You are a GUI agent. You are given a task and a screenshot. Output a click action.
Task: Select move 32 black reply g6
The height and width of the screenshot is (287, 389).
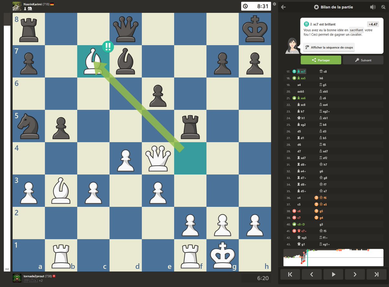tap(321, 171)
